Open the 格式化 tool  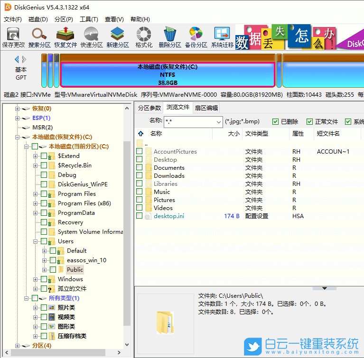[144, 37]
